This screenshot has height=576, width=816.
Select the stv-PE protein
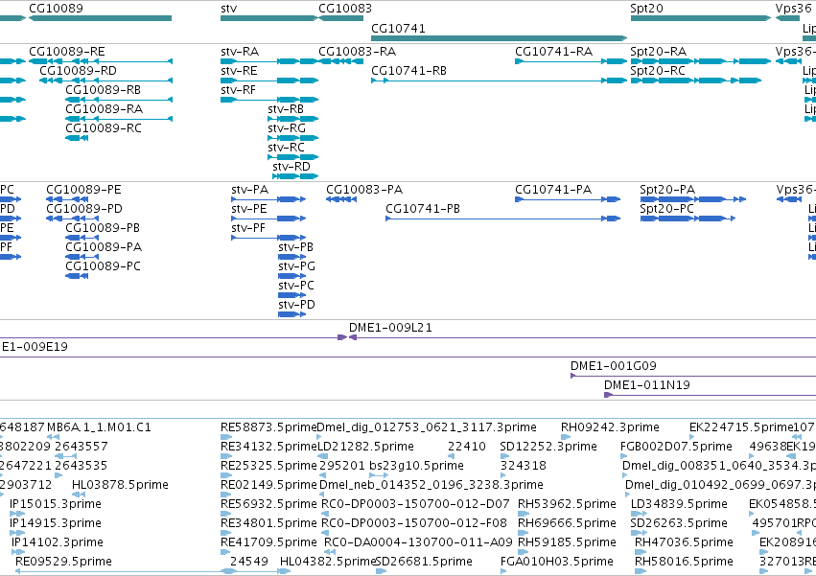[x=248, y=209]
